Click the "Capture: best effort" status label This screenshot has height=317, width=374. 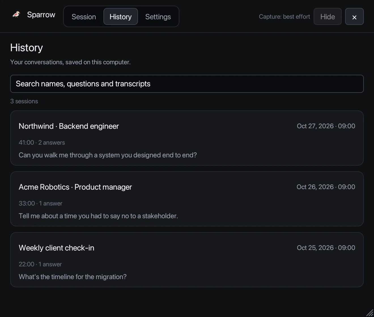pos(284,17)
